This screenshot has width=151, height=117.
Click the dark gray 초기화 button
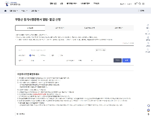pyautogui.click(x=117, y=60)
